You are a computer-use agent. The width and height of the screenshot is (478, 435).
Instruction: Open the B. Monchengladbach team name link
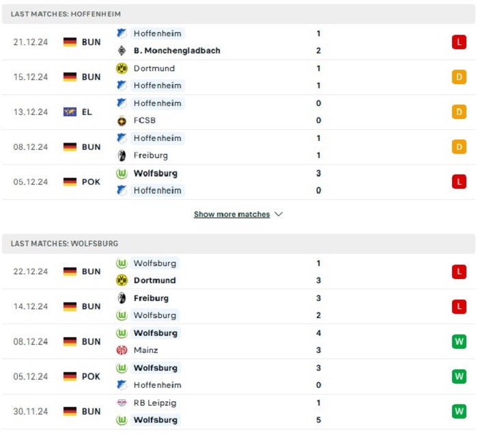(177, 51)
